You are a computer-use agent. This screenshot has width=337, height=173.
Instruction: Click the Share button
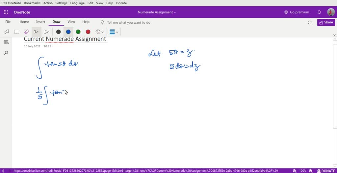[x=326, y=22]
